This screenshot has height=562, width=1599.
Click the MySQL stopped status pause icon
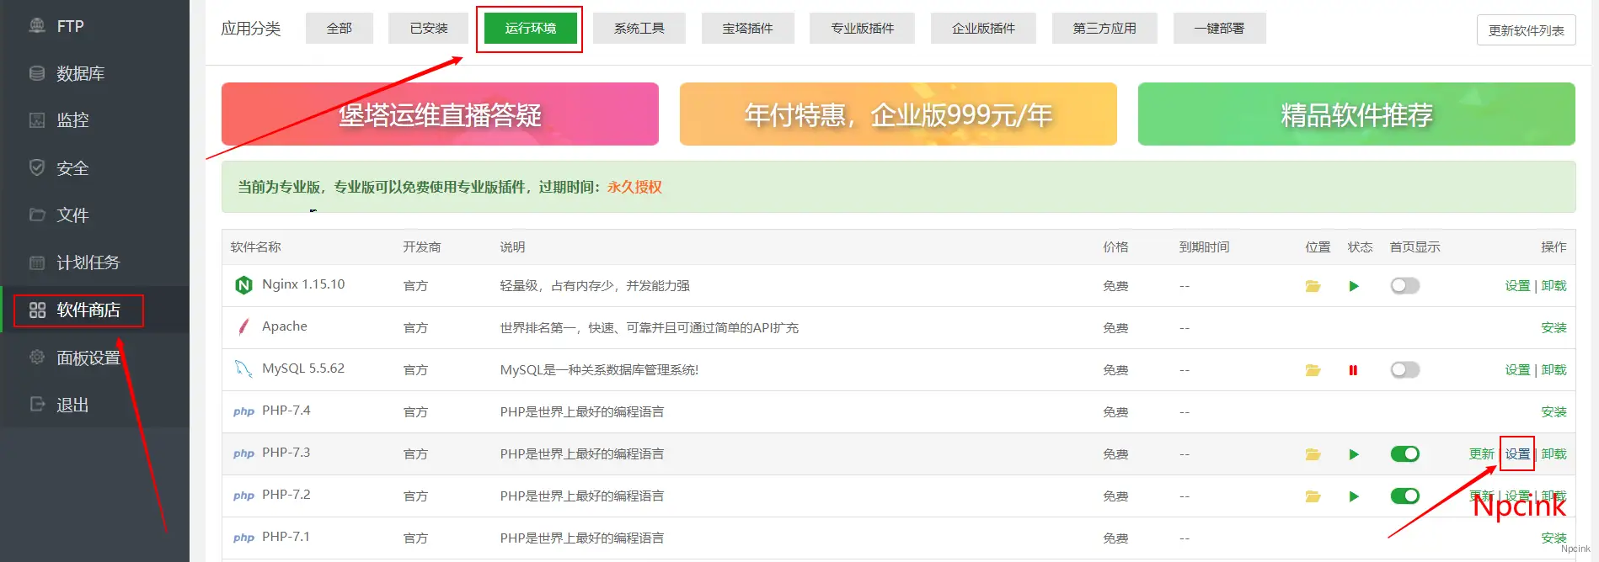click(x=1353, y=370)
